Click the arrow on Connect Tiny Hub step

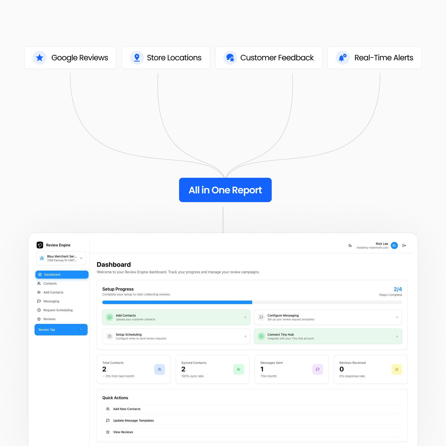397,336
